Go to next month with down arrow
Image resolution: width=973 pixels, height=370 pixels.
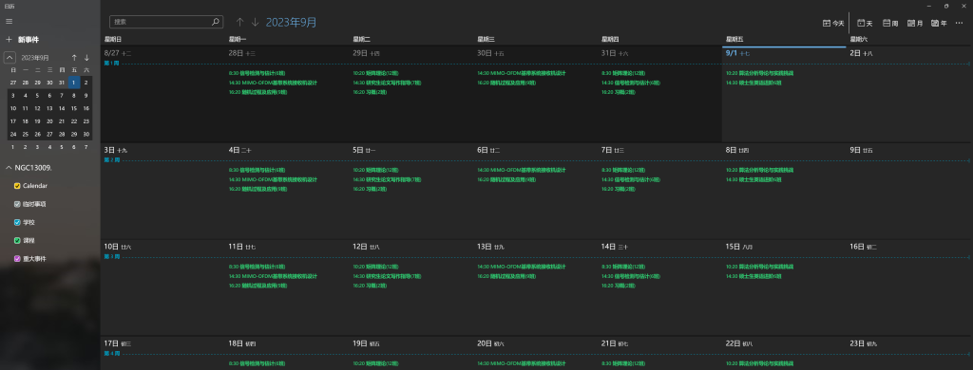pos(255,23)
